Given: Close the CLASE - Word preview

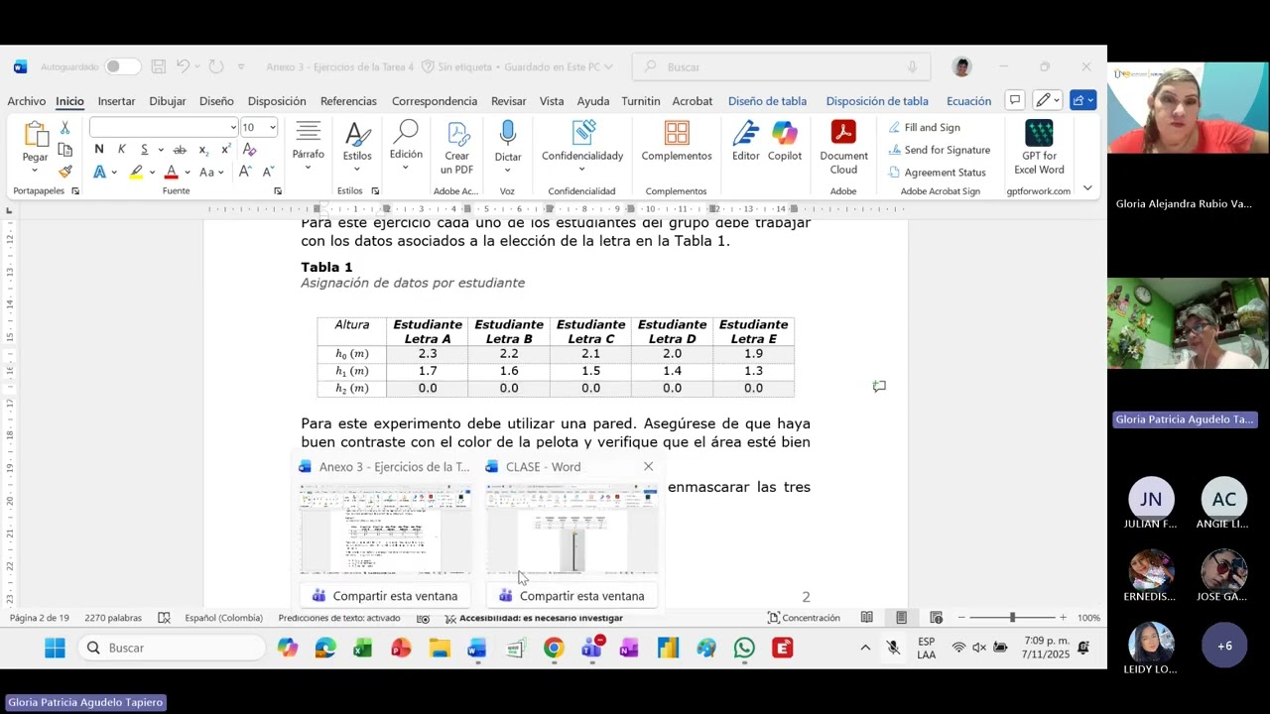Looking at the screenshot, I should tap(648, 466).
